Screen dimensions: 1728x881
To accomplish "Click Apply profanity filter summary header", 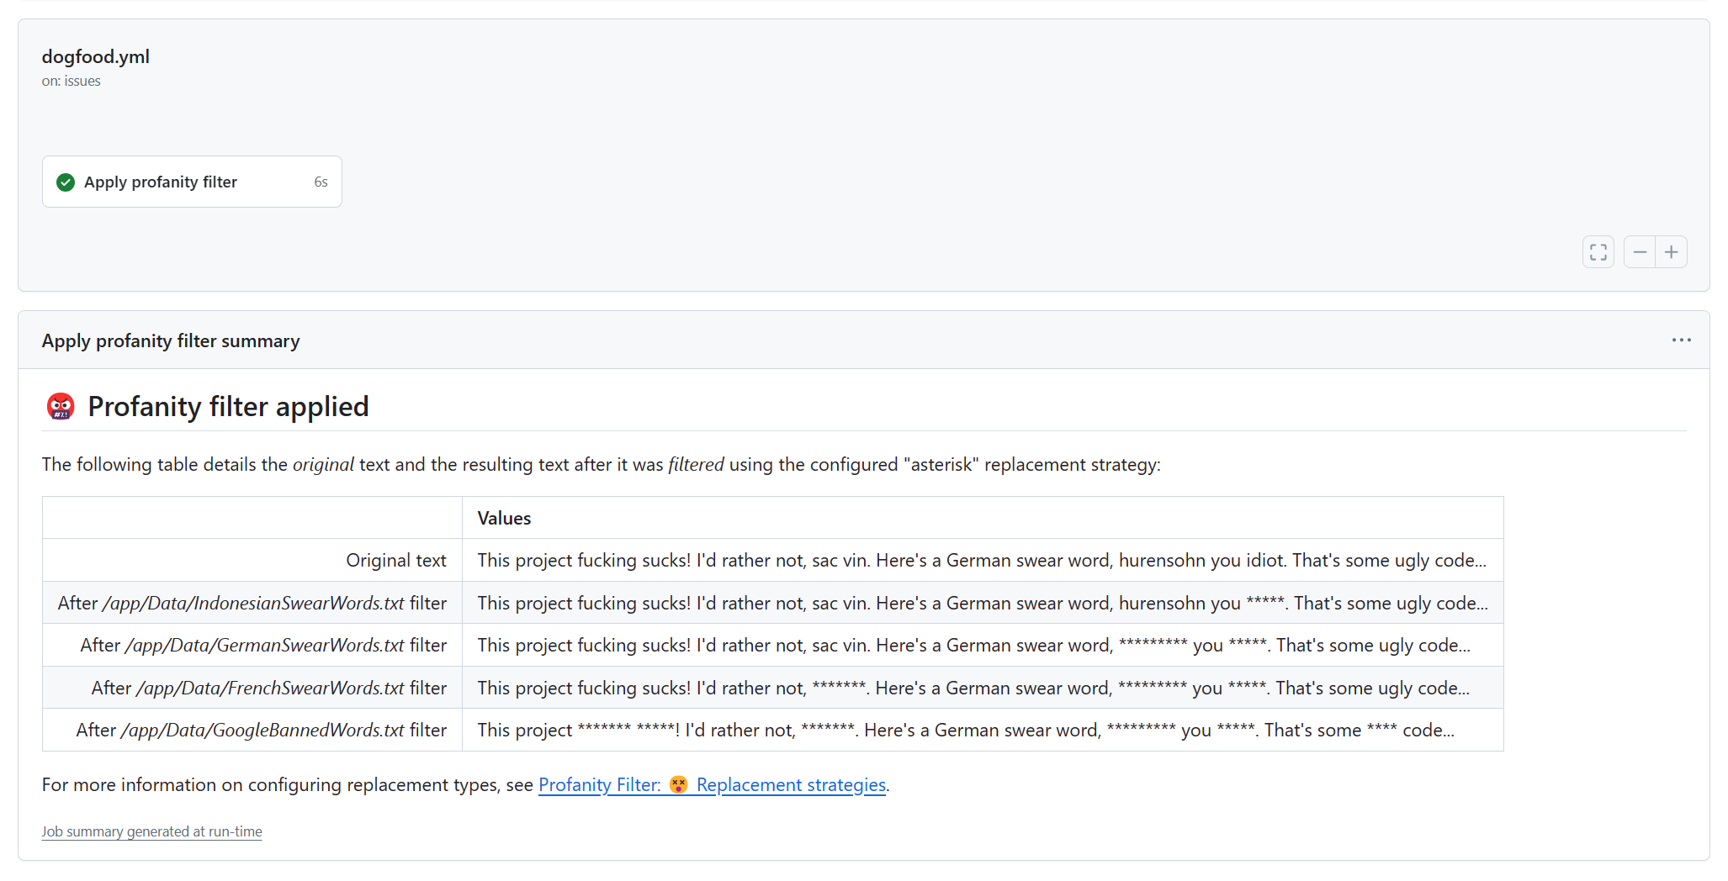I will (171, 340).
